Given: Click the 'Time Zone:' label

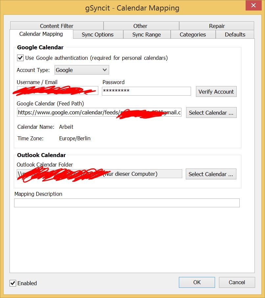Looking at the screenshot, I should (31, 138).
